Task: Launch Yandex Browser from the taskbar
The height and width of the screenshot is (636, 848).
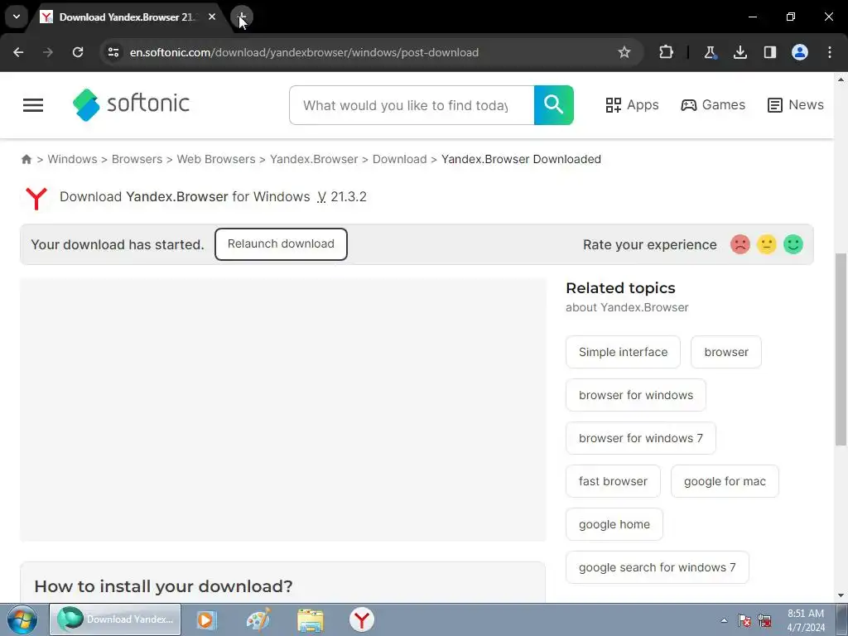Action: (362, 619)
